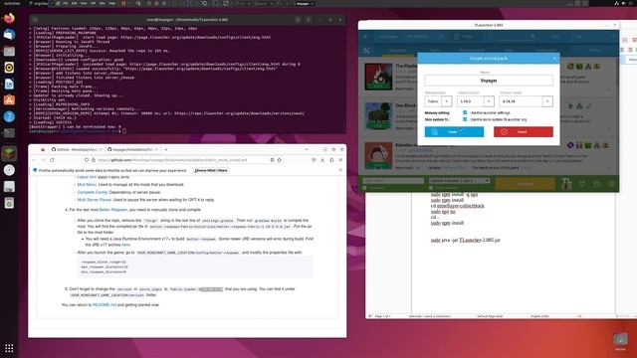Click the yellow Install button in TLauncher
637x358 pixels.
[x=525, y=184]
